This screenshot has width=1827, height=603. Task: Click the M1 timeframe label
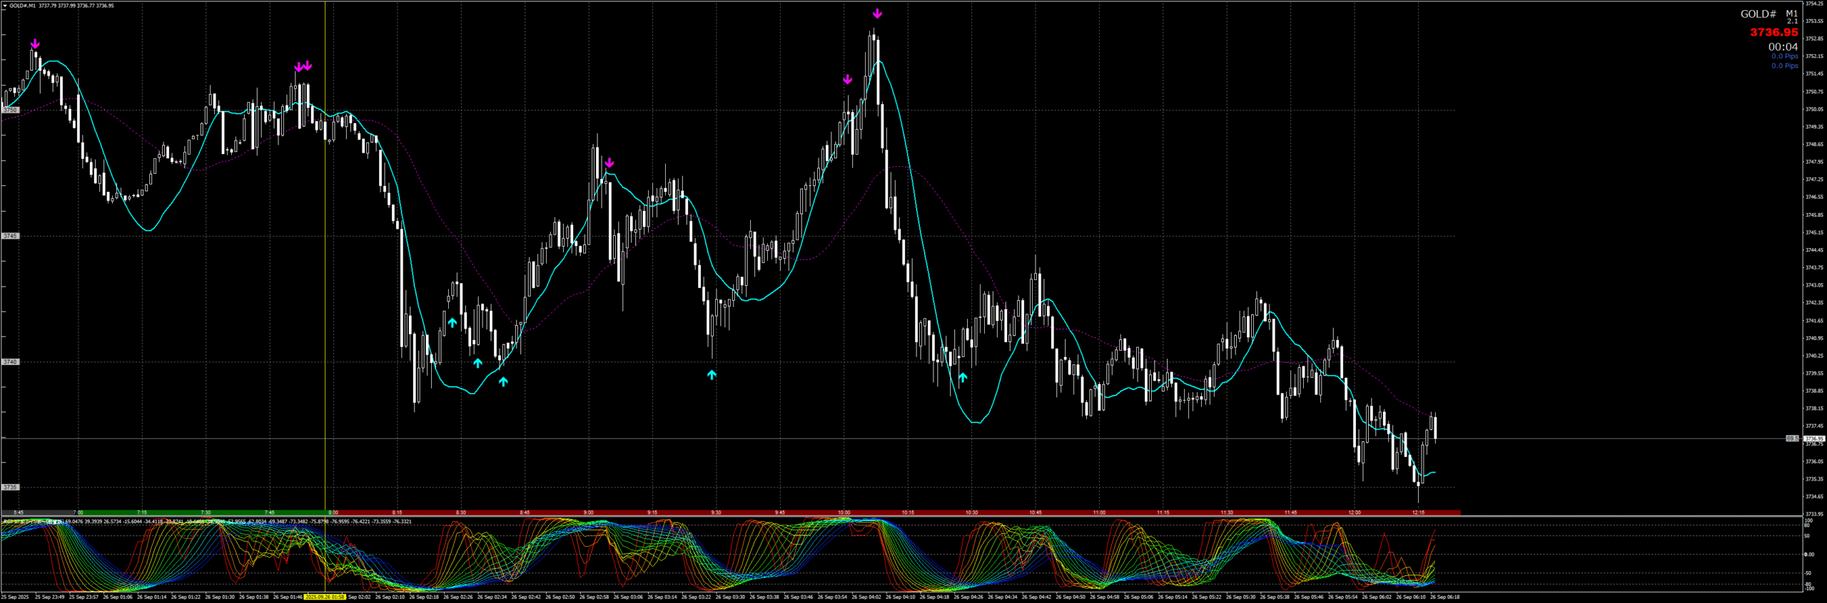tap(1791, 14)
